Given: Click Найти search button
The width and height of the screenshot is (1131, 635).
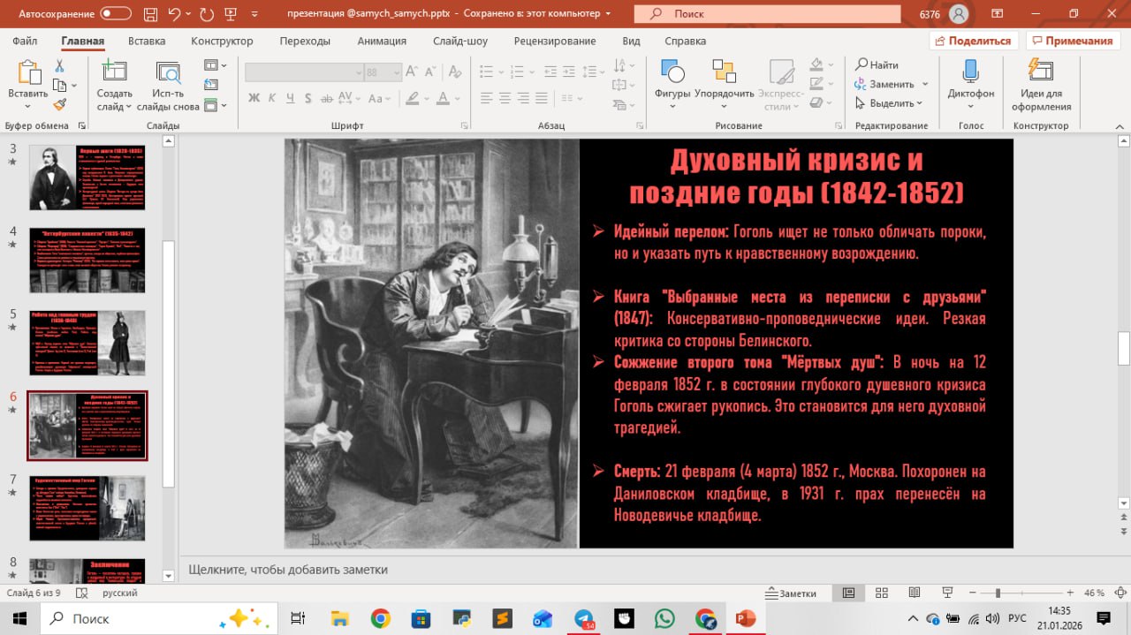Looking at the screenshot, I should point(877,64).
